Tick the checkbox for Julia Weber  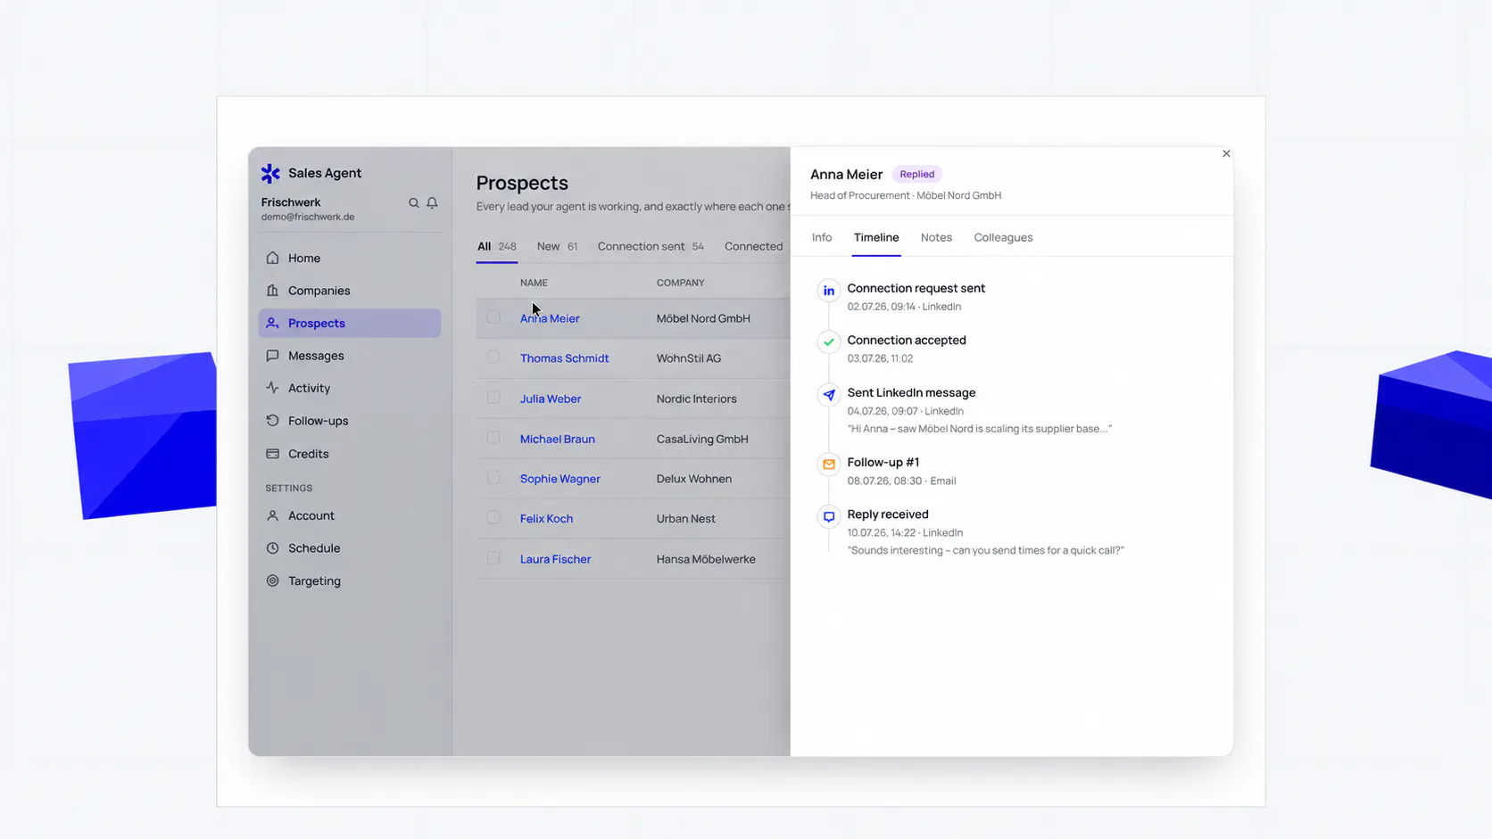tap(493, 398)
